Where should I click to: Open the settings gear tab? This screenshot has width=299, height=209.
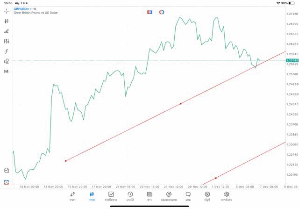click(227, 196)
